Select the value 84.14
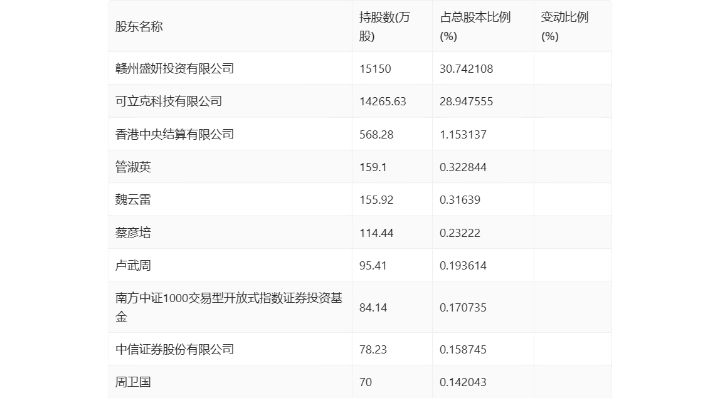Viewport: 720px width, 398px height. pyautogui.click(x=373, y=308)
